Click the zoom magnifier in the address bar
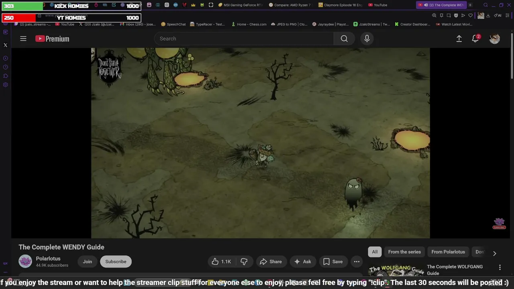The height and width of the screenshot is (289, 514). click(x=434, y=16)
